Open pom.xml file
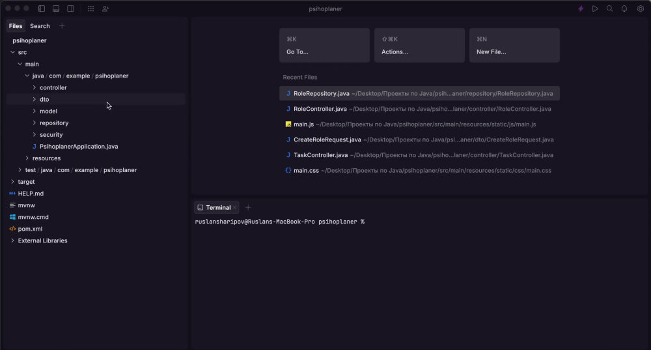The image size is (651, 350). [30, 229]
